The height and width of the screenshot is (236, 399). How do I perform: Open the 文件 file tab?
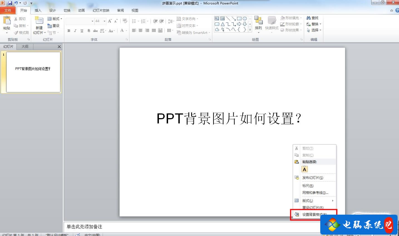click(8, 10)
